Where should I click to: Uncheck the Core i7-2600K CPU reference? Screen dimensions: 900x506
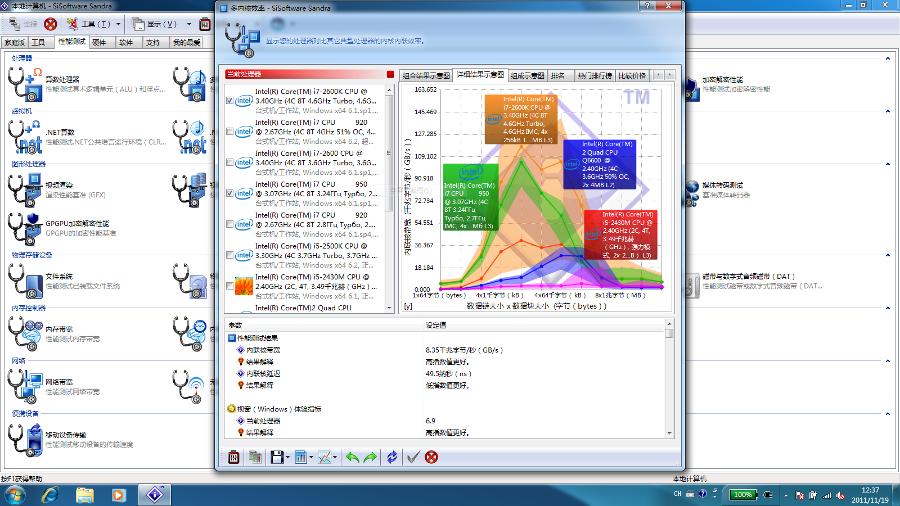click(229, 101)
